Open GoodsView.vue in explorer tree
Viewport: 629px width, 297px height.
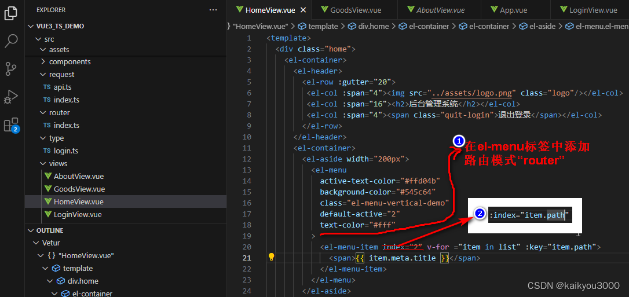pyautogui.click(x=79, y=189)
